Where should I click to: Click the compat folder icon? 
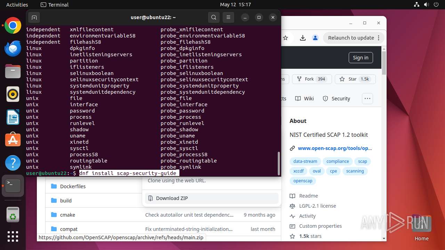pos(54,229)
